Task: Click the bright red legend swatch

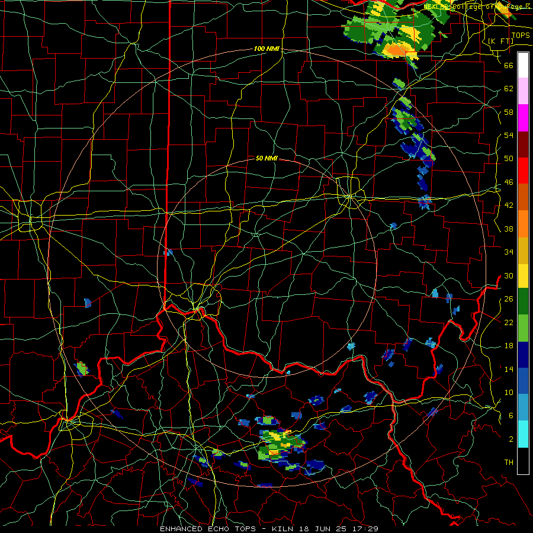Action: click(523, 171)
